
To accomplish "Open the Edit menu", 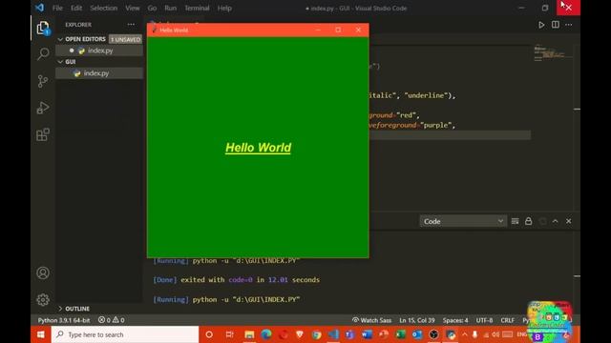I will 76,9.
